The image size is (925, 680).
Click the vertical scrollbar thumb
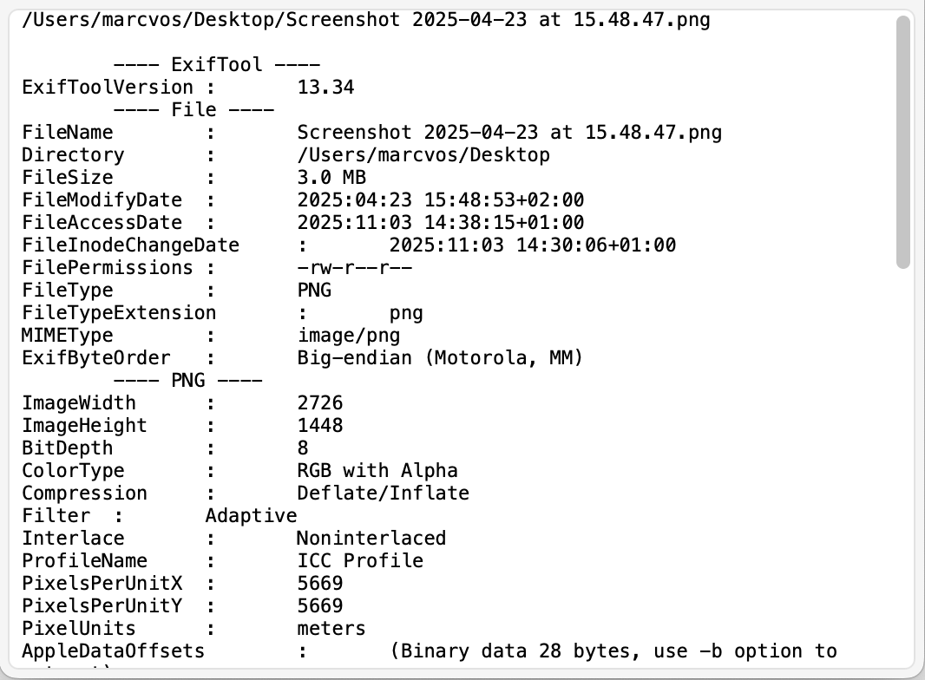pyautogui.click(x=903, y=141)
